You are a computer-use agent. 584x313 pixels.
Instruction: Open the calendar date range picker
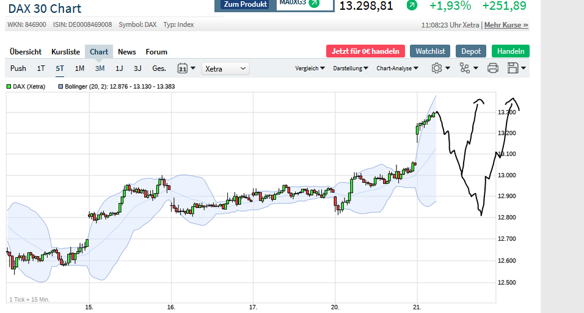click(x=186, y=68)
